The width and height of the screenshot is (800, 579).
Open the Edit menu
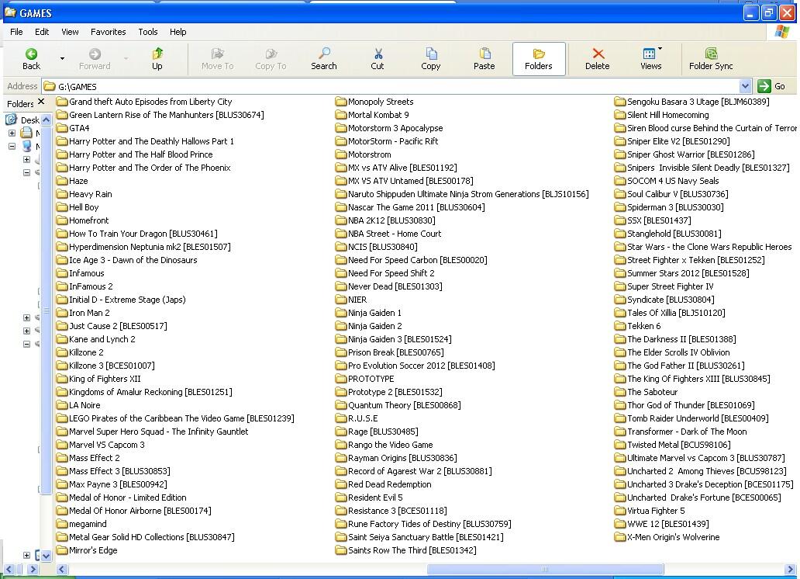coord(42,32)
